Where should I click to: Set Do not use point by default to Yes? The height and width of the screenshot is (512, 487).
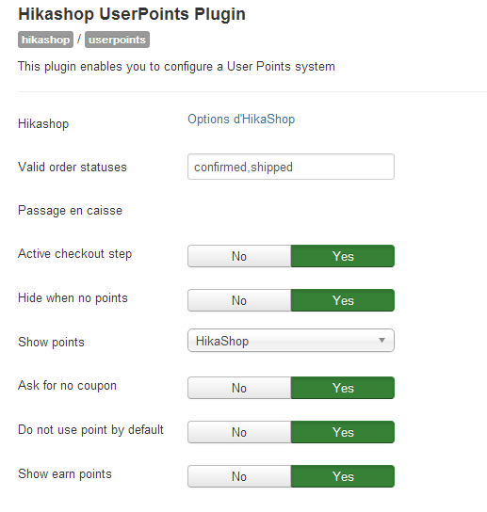(x=343, y=432)
